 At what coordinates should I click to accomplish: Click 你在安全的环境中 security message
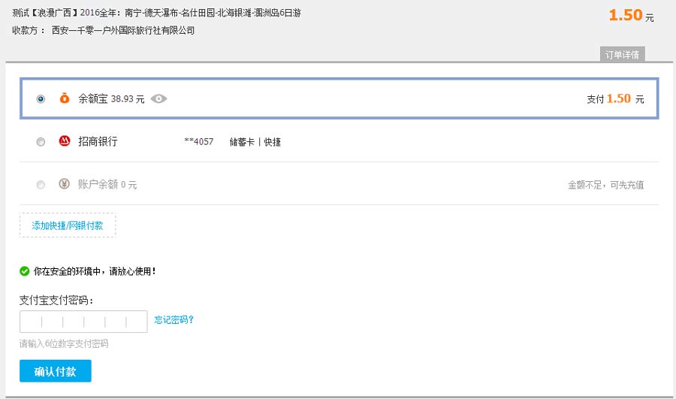(95, 271)
